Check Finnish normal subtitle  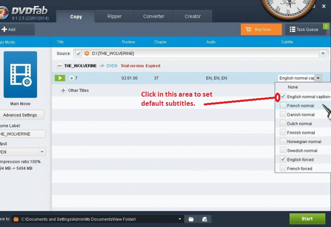pyautogui.click(x=283, y=132)
